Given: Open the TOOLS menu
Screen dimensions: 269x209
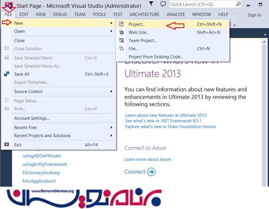Looking at the screenshot, I should pyautogui.click(x=99, y=14).
